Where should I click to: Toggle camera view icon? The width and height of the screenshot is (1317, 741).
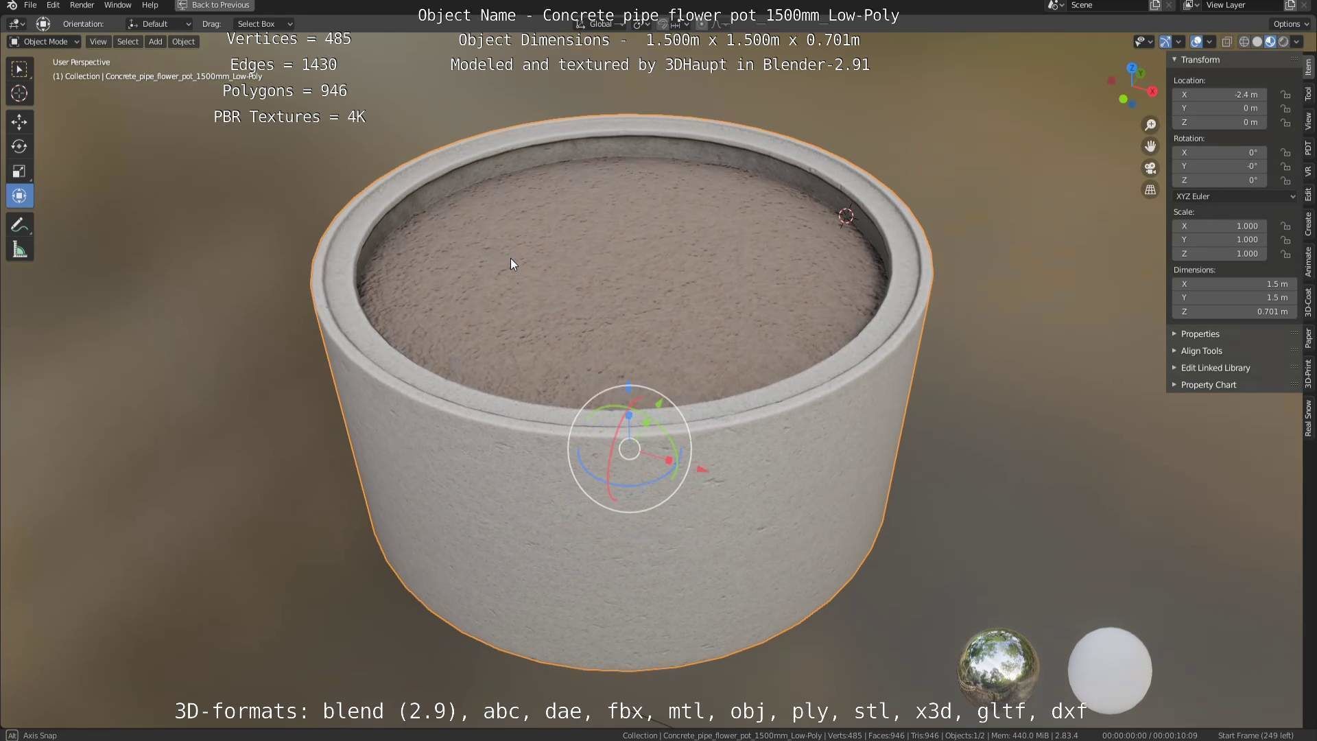click(1150, 168)
